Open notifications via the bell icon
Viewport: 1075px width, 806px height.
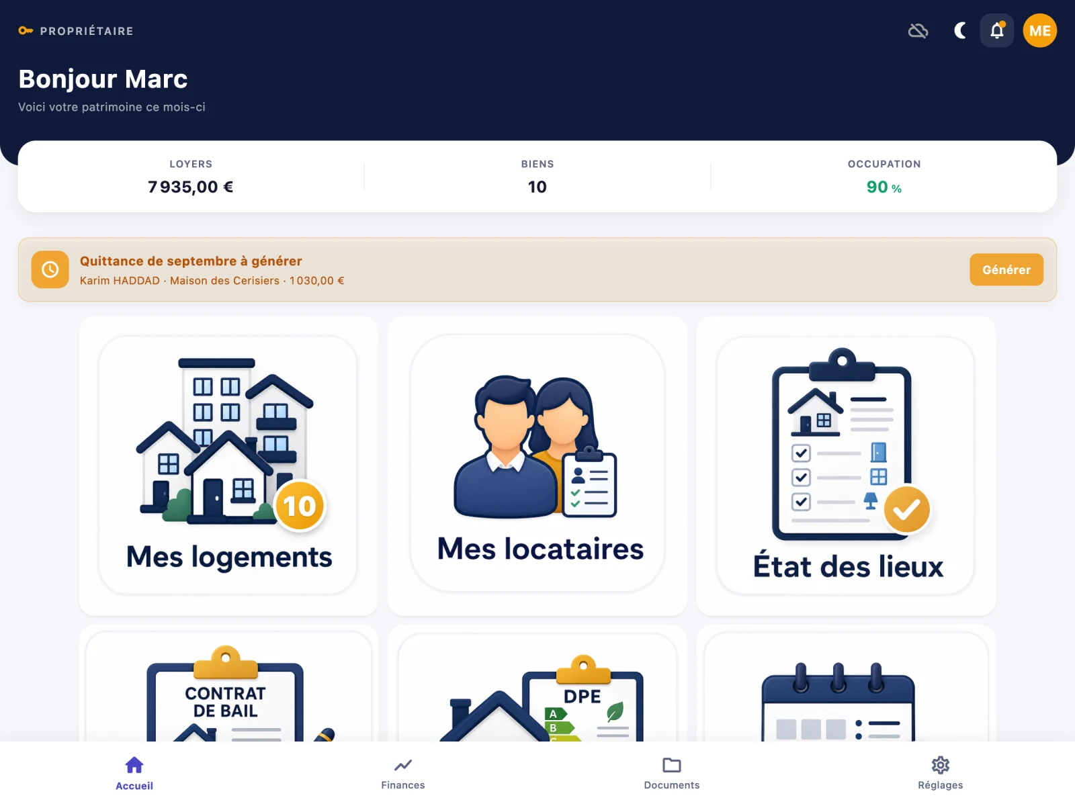(x=997, y=31)
